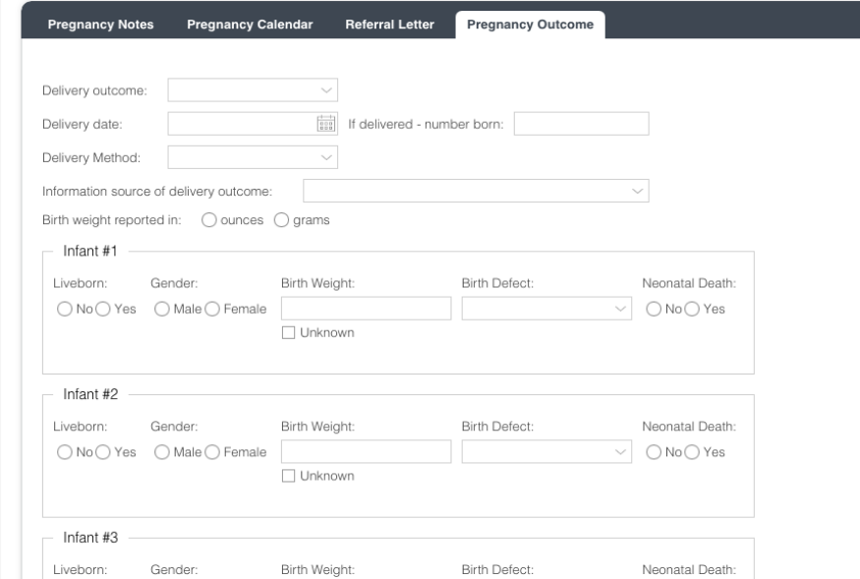The image size is (860, 579).
Task: Set Infant #1 Neonatal Death to No
Action: click(x=654, y=309)
